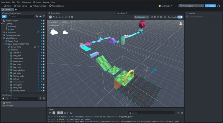Open the Scene Hierarchy filter funnel

[x=44, y=17]
